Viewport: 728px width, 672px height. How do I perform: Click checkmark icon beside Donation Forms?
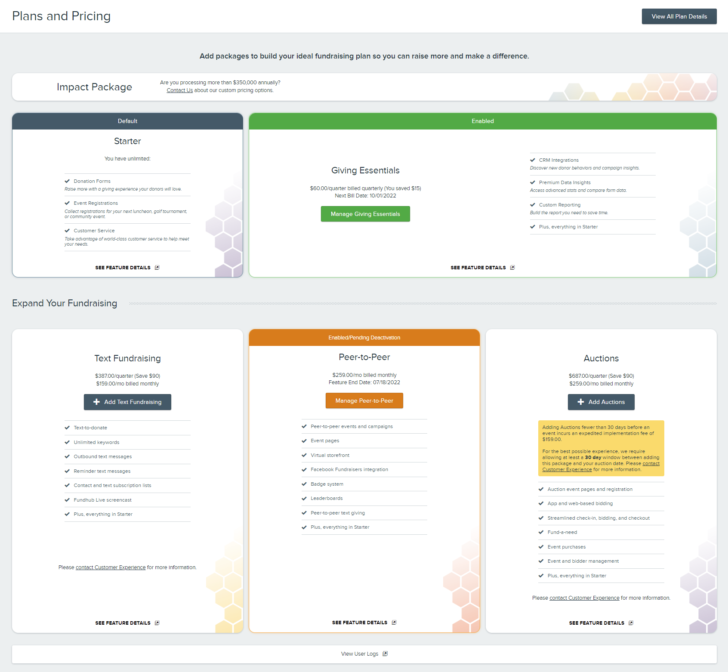(x=67, y=181)
